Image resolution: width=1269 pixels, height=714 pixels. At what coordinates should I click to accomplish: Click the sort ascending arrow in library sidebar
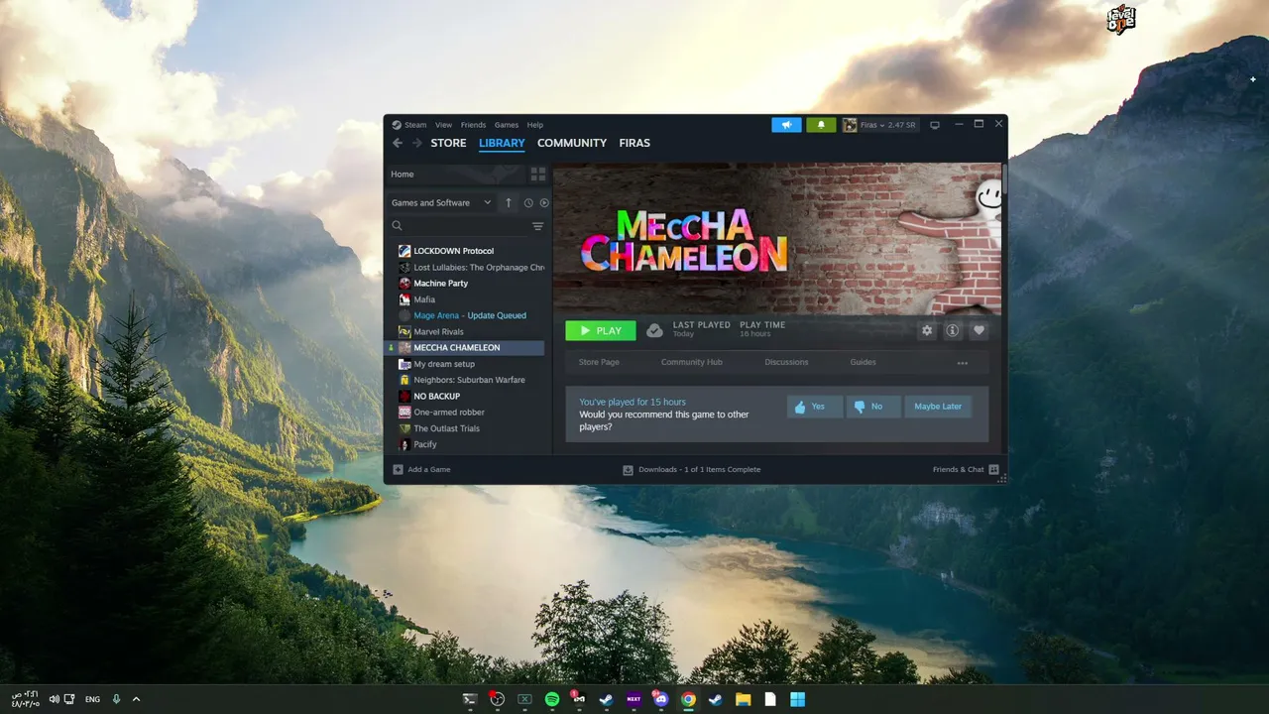click(x=509, y=202)
